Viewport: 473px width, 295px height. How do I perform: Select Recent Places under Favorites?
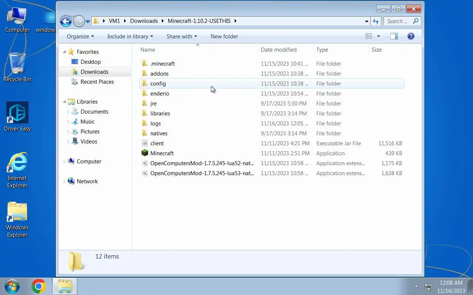pos(97,81)
